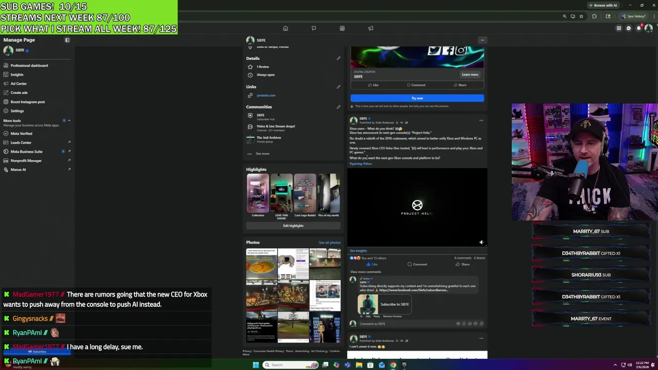The image size is (658, 370).
Task: Open the 6 comments count
Action: 463,258
